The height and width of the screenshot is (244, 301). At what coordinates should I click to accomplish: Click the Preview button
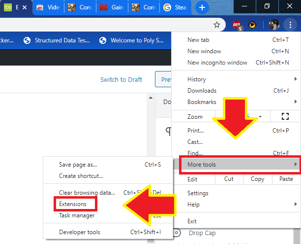(163, 79)
